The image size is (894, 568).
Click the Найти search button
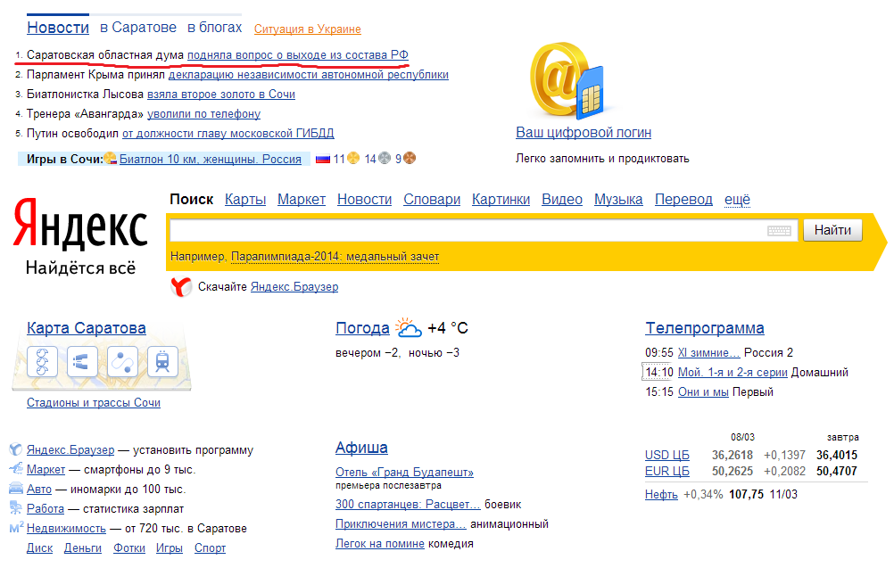(832, 230)
